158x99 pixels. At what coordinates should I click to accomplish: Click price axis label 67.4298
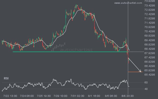pyautogui.click(x=149, y=58)
